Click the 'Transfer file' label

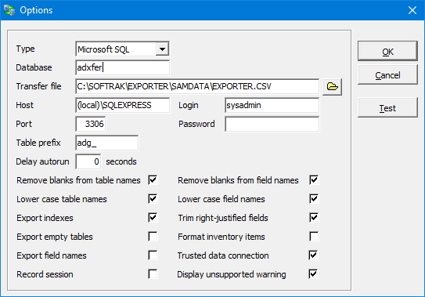coord(39,86)
